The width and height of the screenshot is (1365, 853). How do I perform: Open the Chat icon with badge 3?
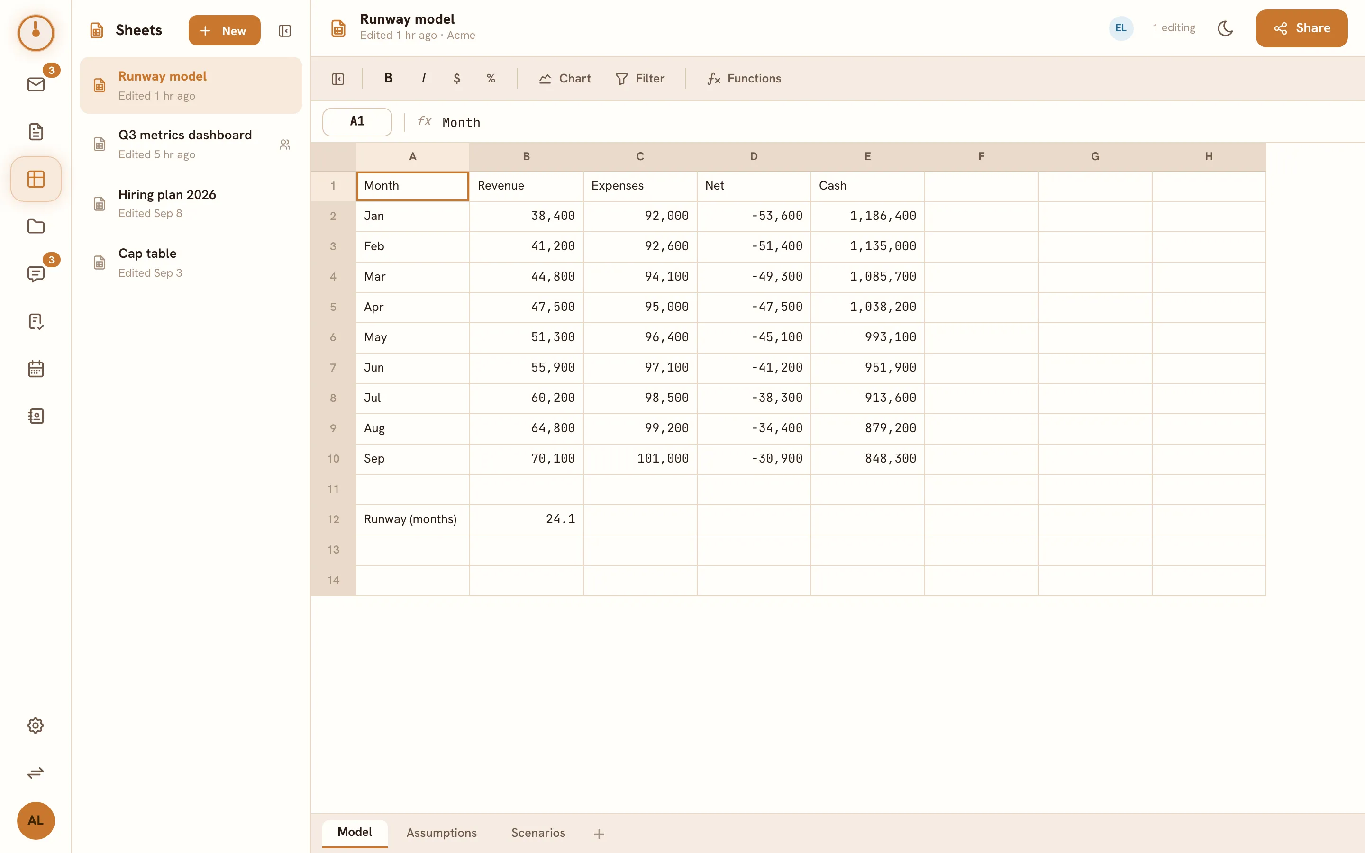(36, 274)
